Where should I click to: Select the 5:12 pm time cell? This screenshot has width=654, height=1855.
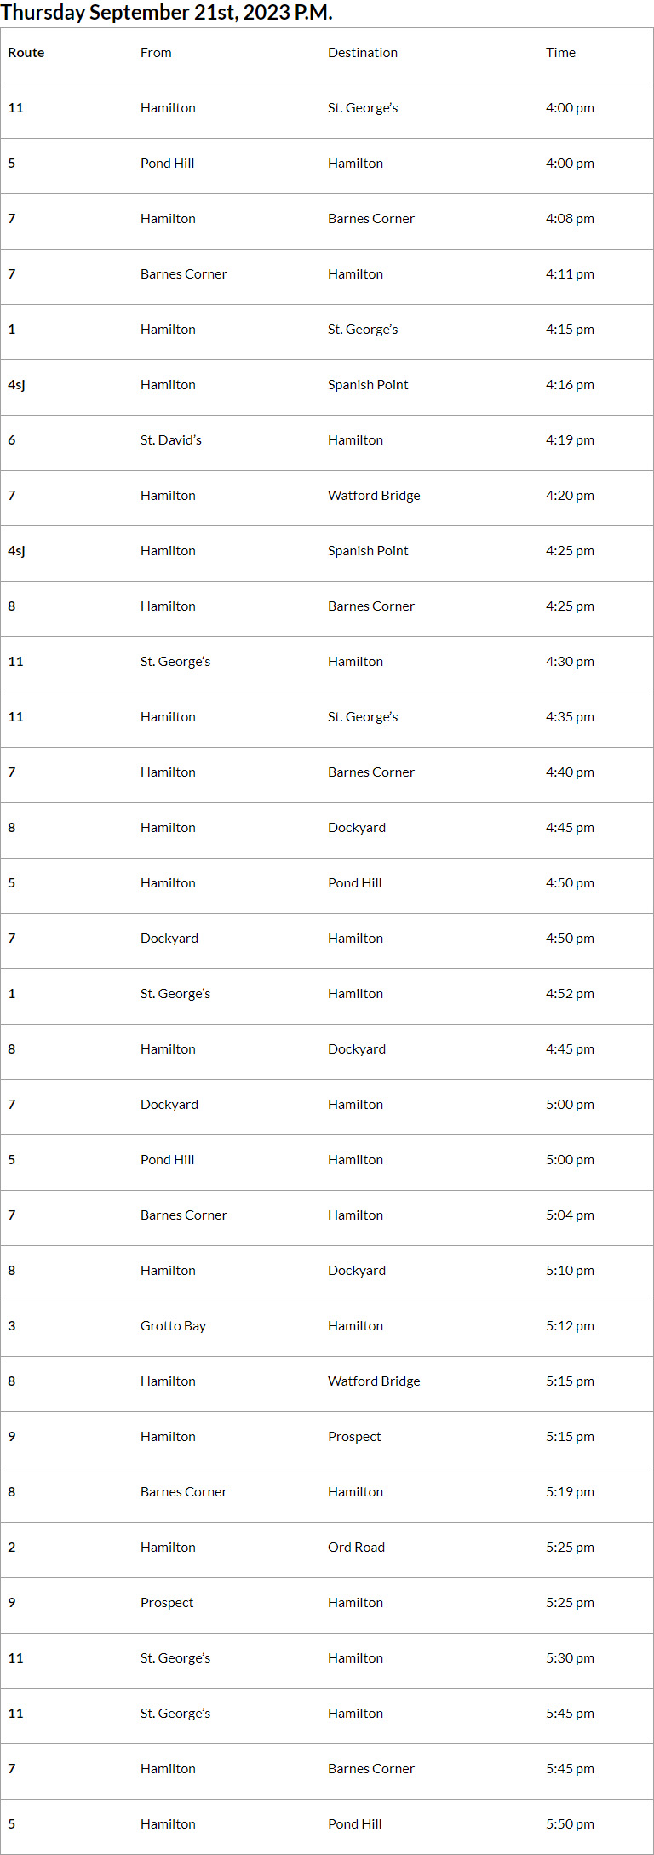tap(570, 1326)
